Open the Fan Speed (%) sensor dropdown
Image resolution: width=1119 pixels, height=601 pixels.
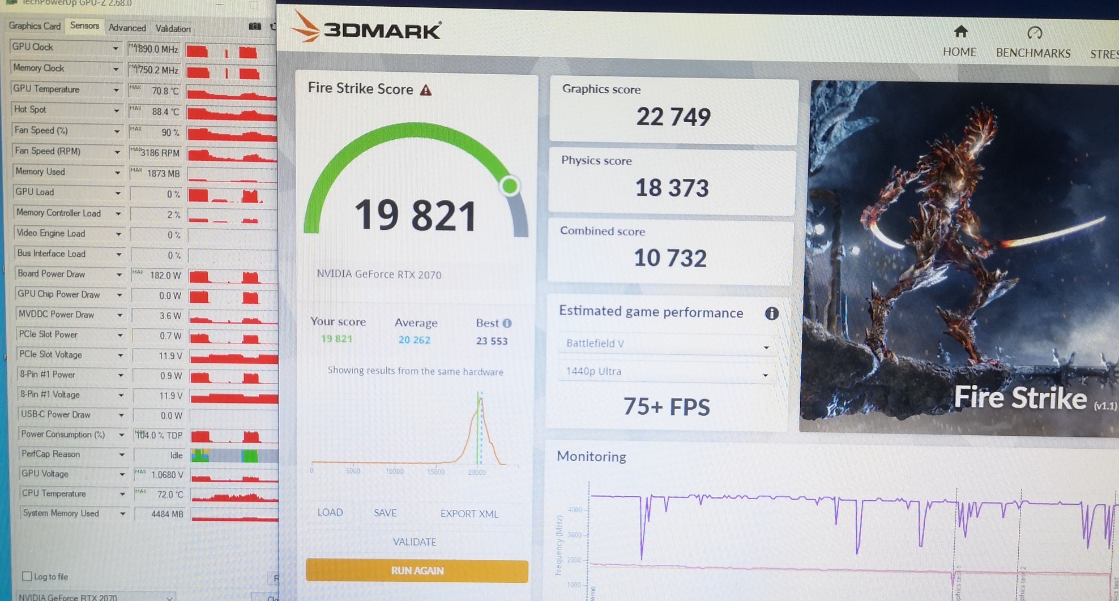pyautogui.click(x=117, y=131)
